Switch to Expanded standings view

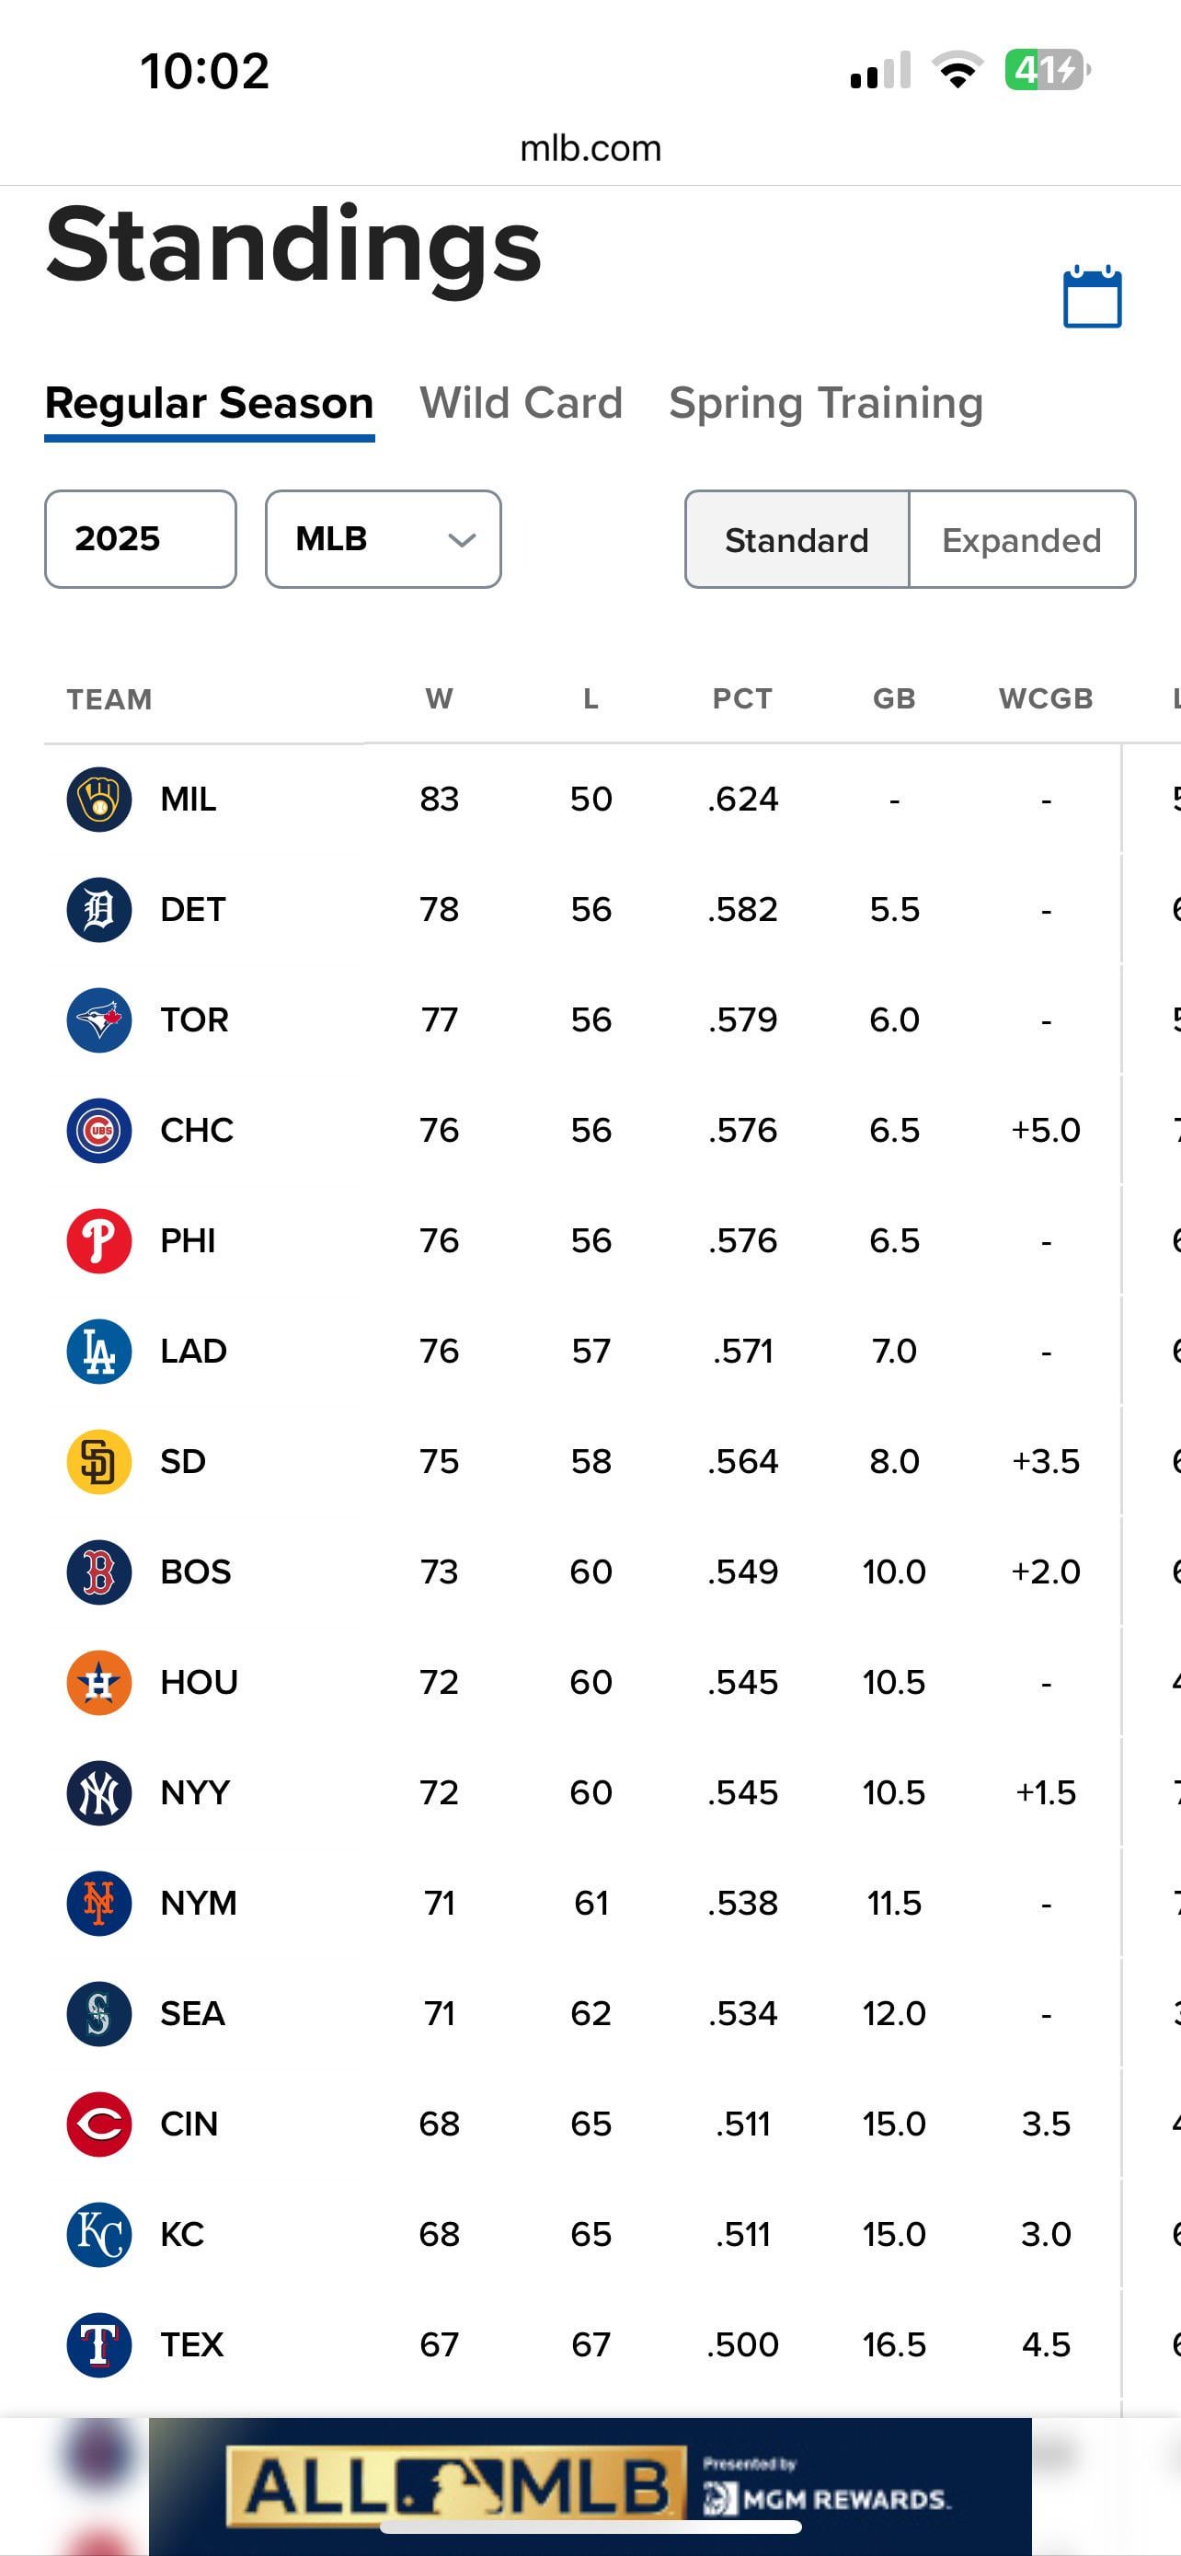pyautogui.click(x=1021, y=540)
